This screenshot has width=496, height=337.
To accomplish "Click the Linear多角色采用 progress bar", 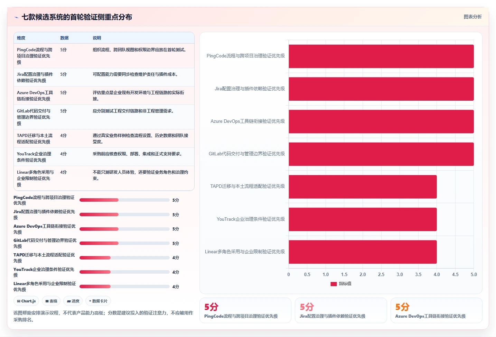I will click(x=124, y=286).
